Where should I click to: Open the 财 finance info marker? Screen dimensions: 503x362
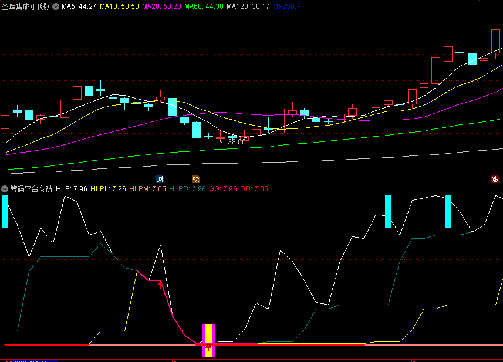click(x=160, y=179)
